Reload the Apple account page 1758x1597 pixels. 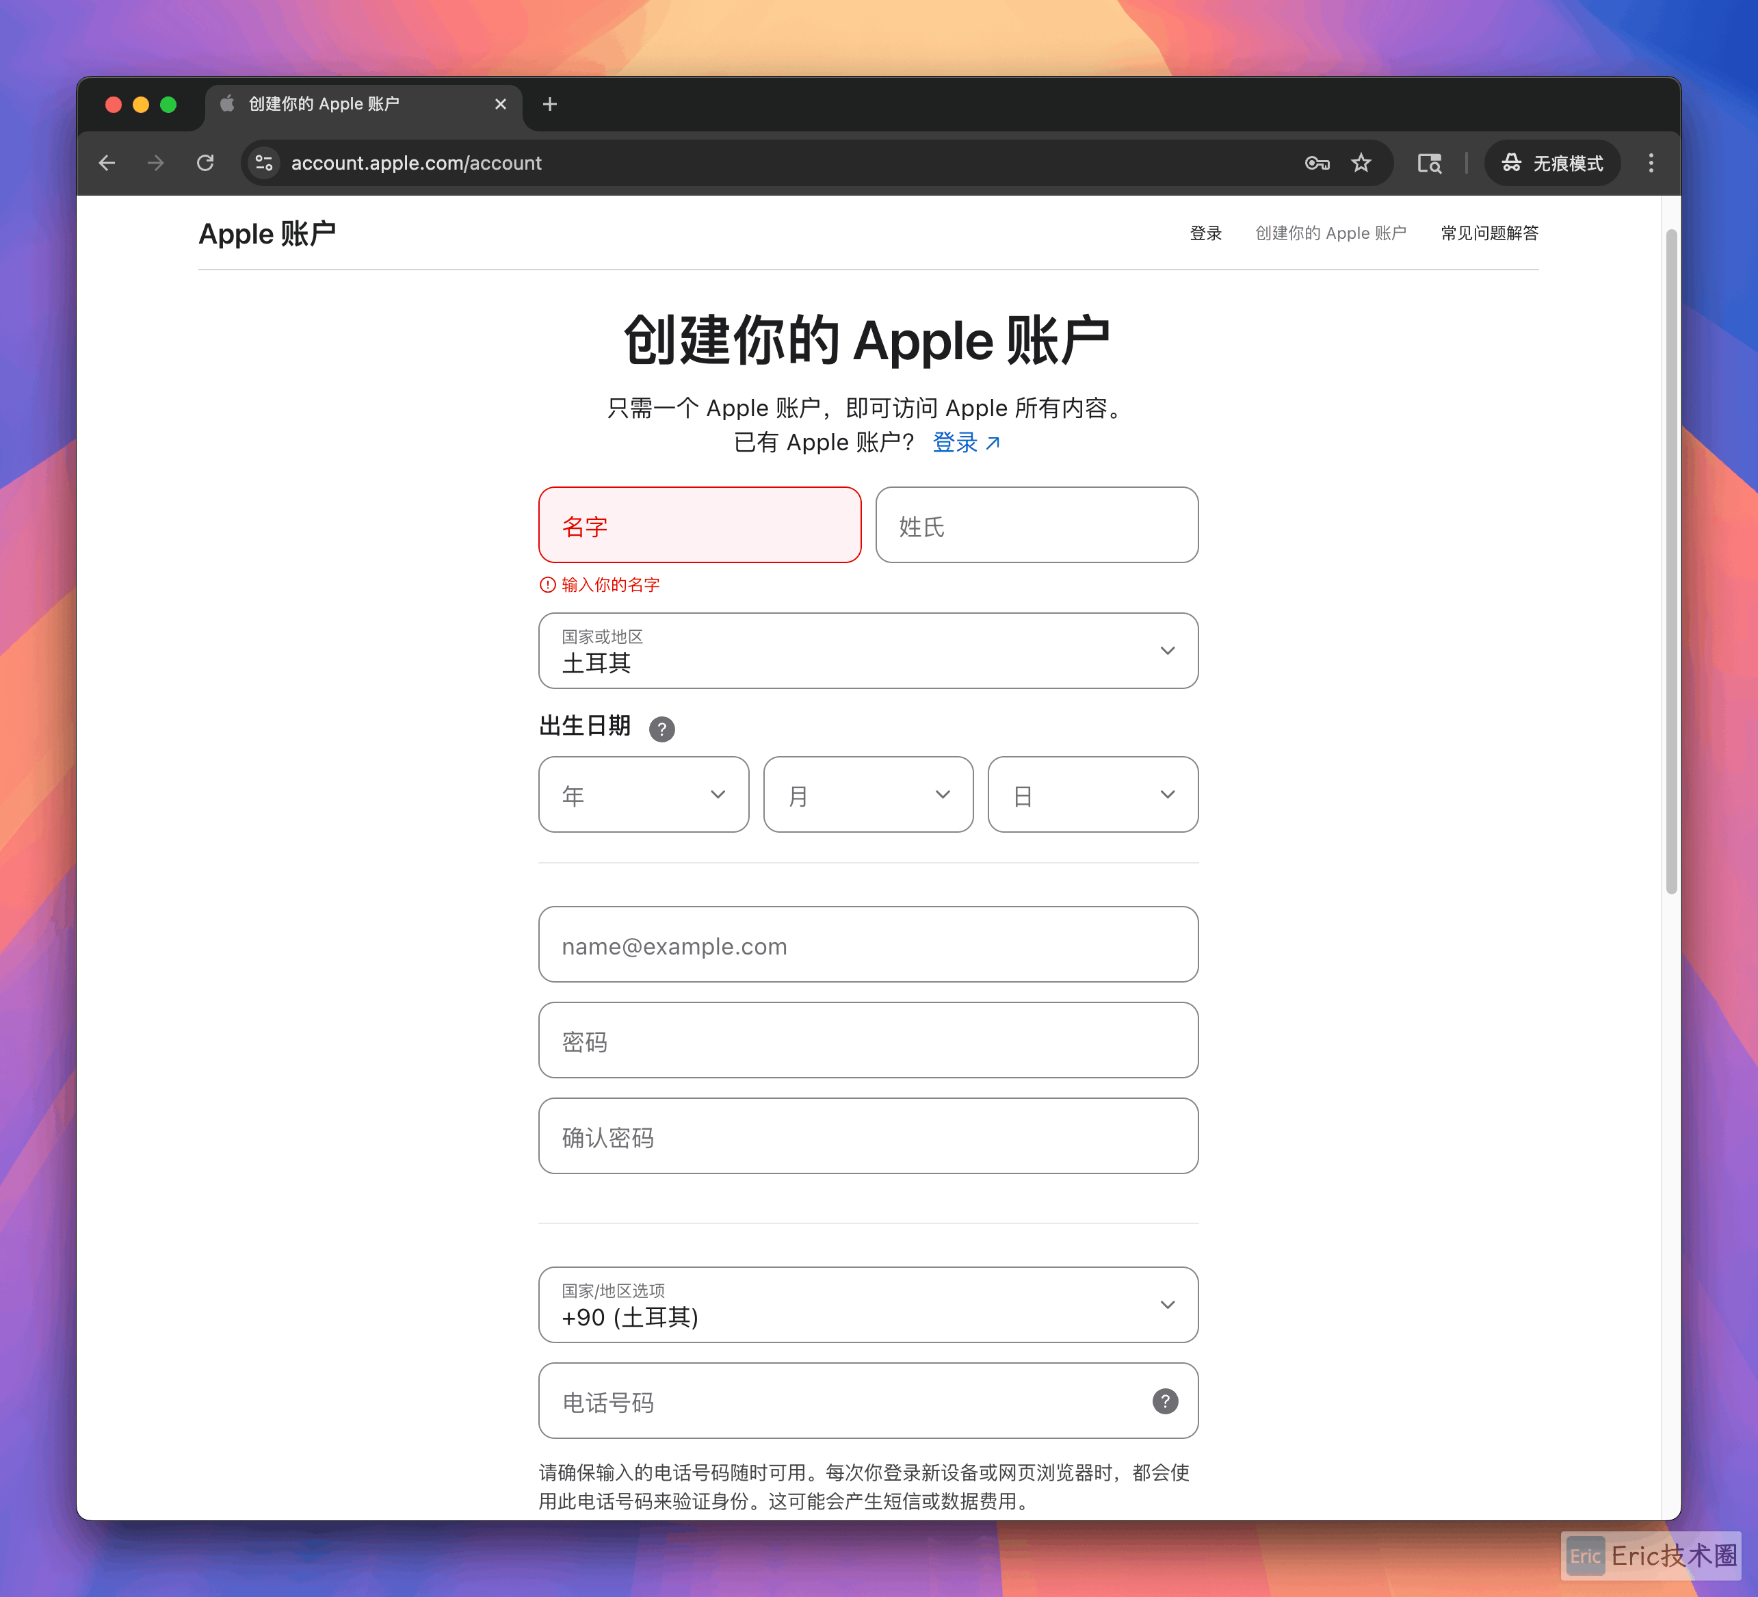[x=206, y=163]
